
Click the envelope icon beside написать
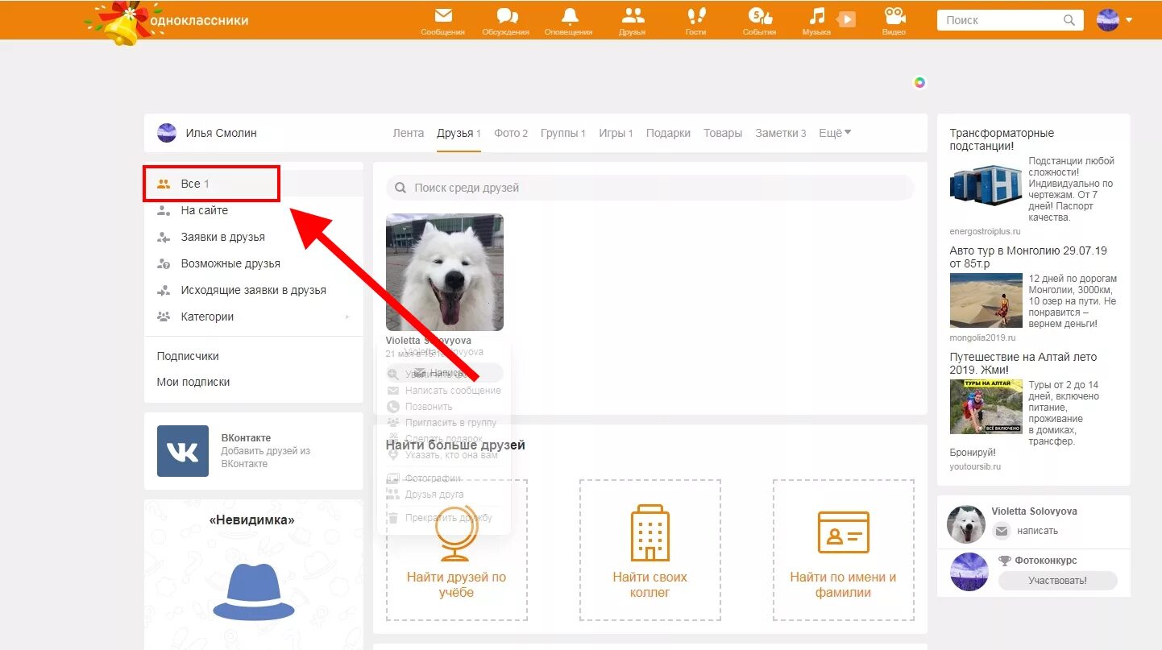tap(1002, 531)
